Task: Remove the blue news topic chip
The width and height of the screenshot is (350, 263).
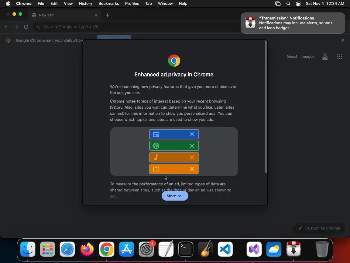Action: (192, 134)
